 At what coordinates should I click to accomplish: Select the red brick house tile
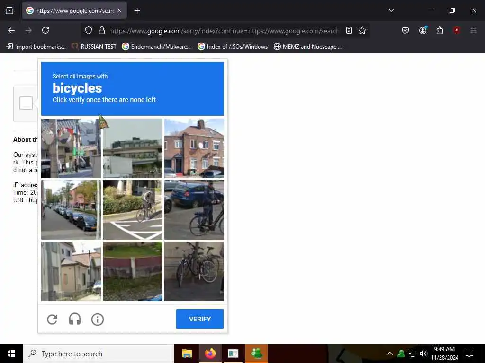194,148
